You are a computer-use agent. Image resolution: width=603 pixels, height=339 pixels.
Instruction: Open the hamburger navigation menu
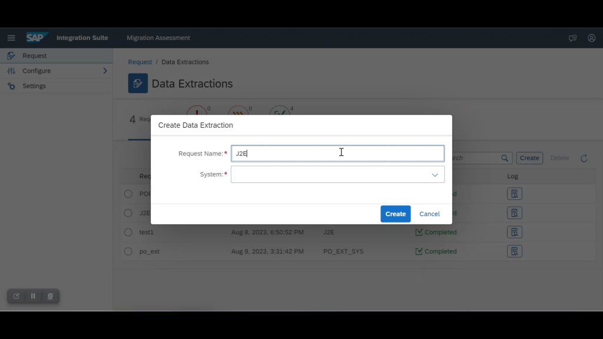pyautogui.click(x=11, y=38)
